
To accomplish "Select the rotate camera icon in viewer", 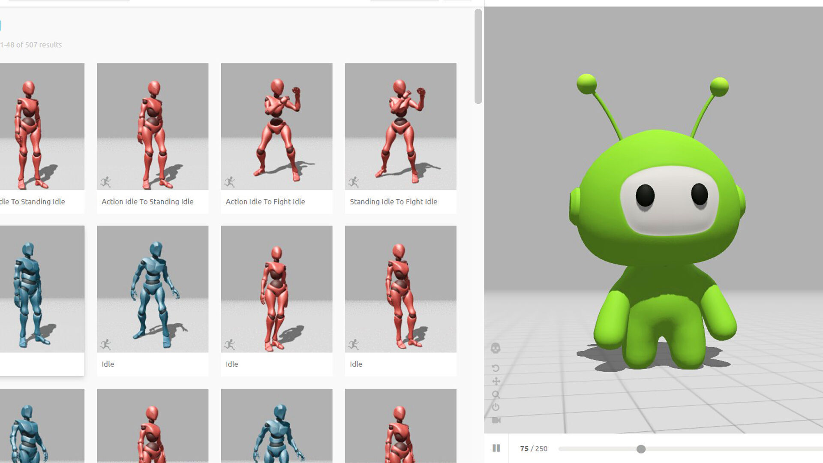I will pos(496,368).
